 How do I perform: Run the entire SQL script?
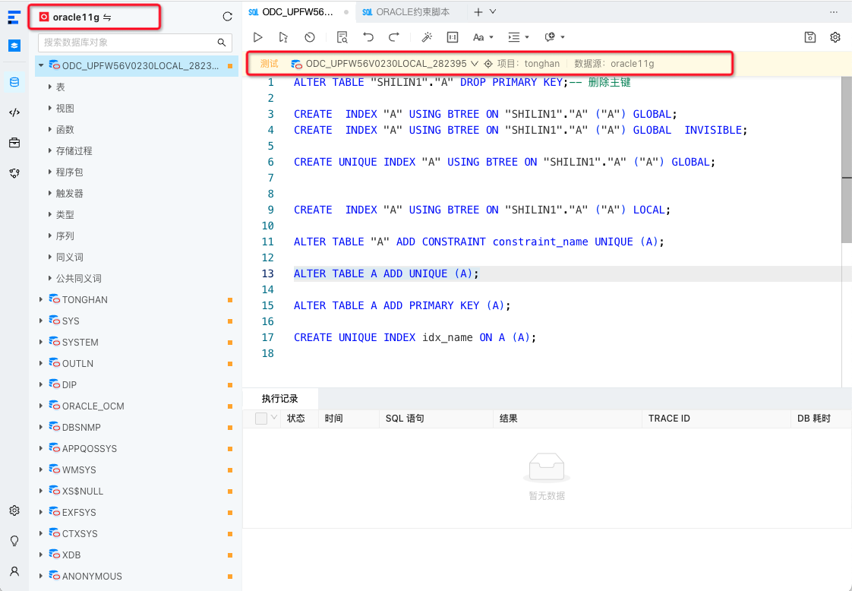pyautogui.click(x=257, y=36)
